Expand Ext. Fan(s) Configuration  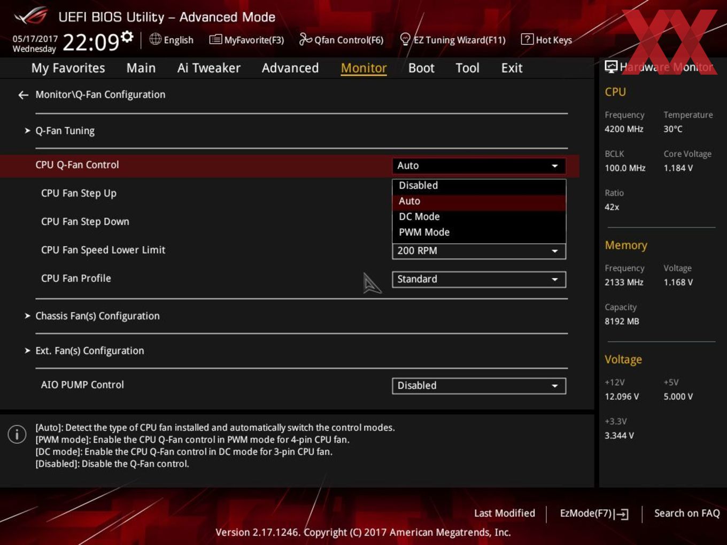point(89,351)
